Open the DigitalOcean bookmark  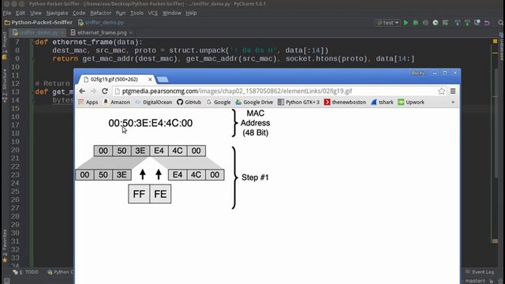(154, 102)
